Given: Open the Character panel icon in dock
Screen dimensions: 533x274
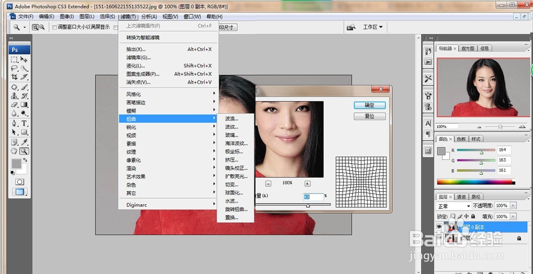Looking at the screenshot, I should click(428, 123).
